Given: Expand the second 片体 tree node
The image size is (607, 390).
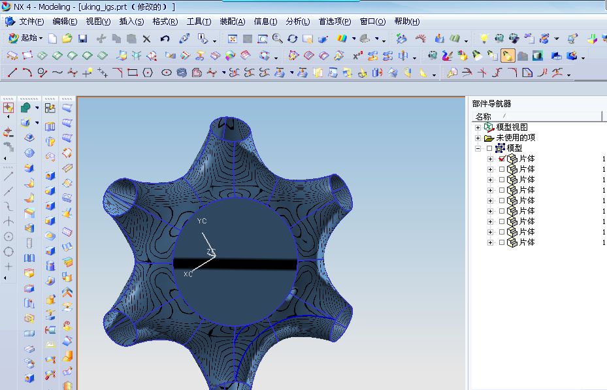Looking at the screenshot, I should pos(490,169).
